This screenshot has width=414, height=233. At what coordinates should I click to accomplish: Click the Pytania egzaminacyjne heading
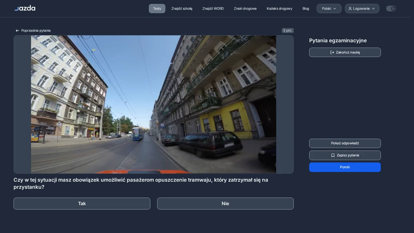tap(338, 40)
